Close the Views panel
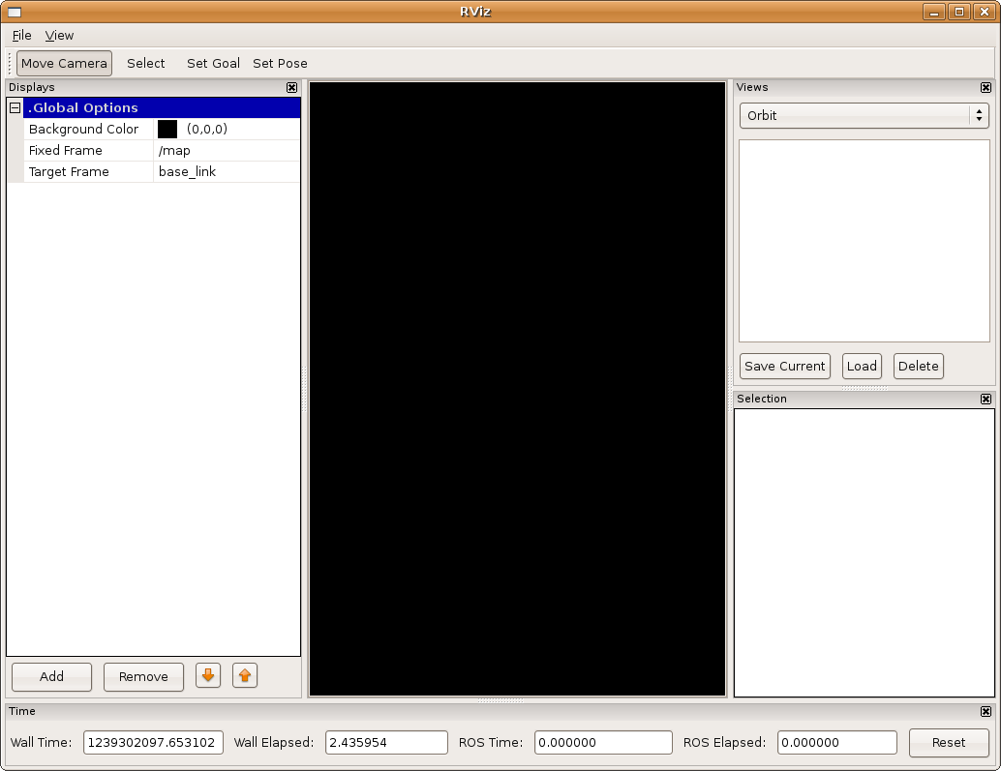 point(986,87)
